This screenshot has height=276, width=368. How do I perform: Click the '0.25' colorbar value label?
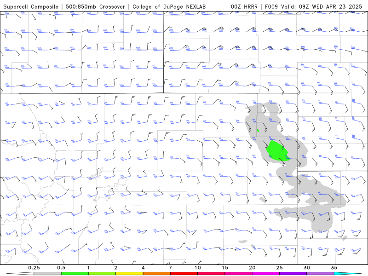click(34, 268)
